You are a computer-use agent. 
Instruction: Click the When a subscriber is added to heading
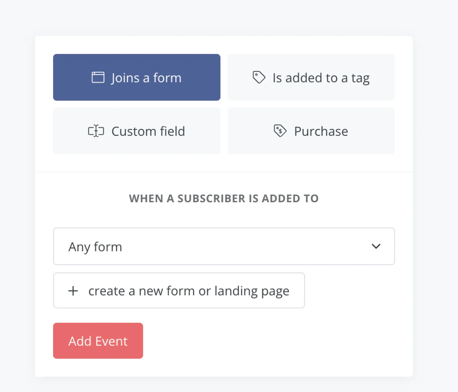tap(224, 199)
